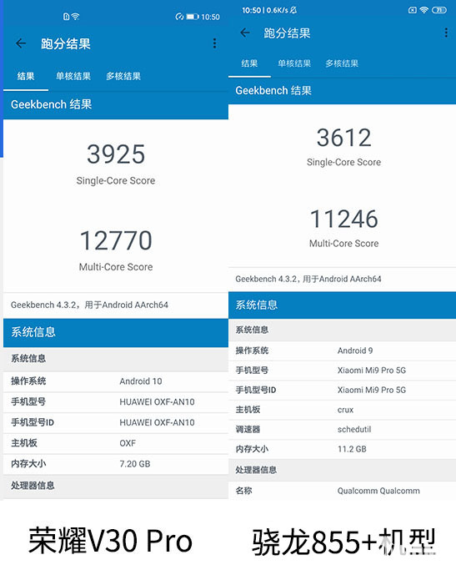Tap the battery icon beside 10:50 on the left phone
Image resolution: width=456 pixels, height=580 pixels.
tap(193, 17)
